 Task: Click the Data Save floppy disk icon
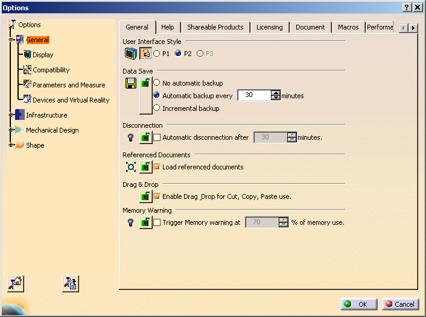(131, 83)
